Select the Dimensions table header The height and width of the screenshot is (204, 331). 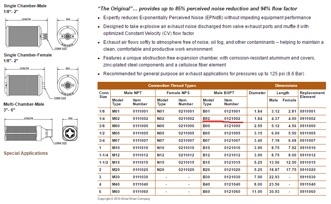tap(286, 86)
